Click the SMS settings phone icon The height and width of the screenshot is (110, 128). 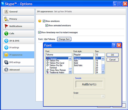[x=6, y=62]
